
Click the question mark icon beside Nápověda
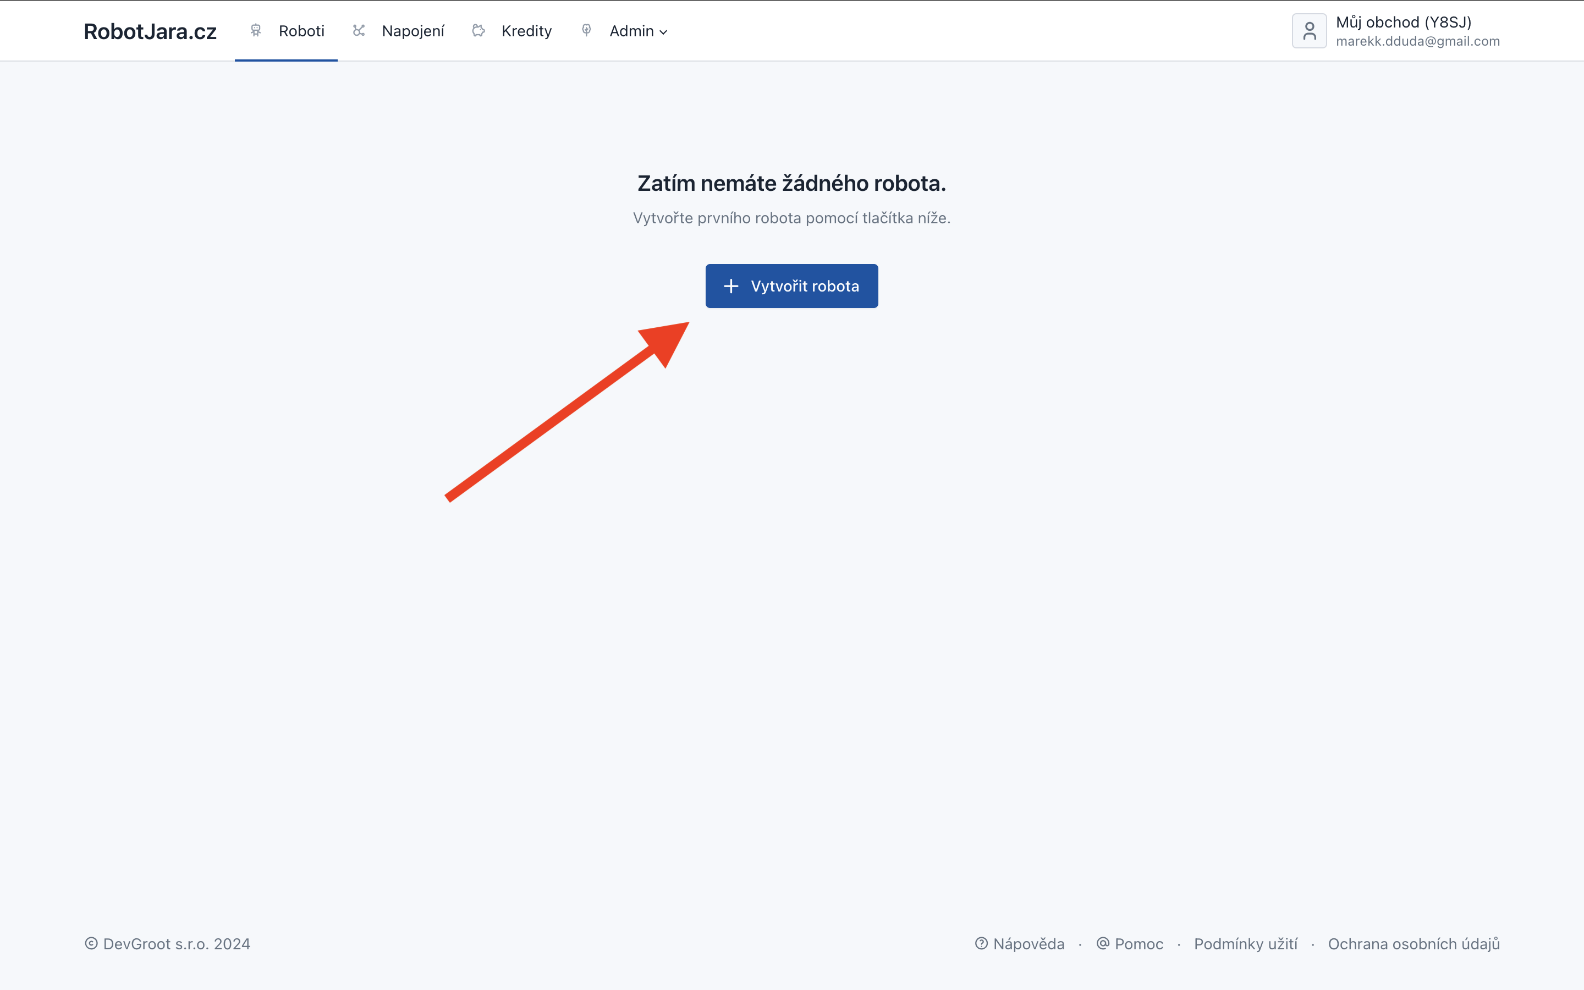click(981, 943)
